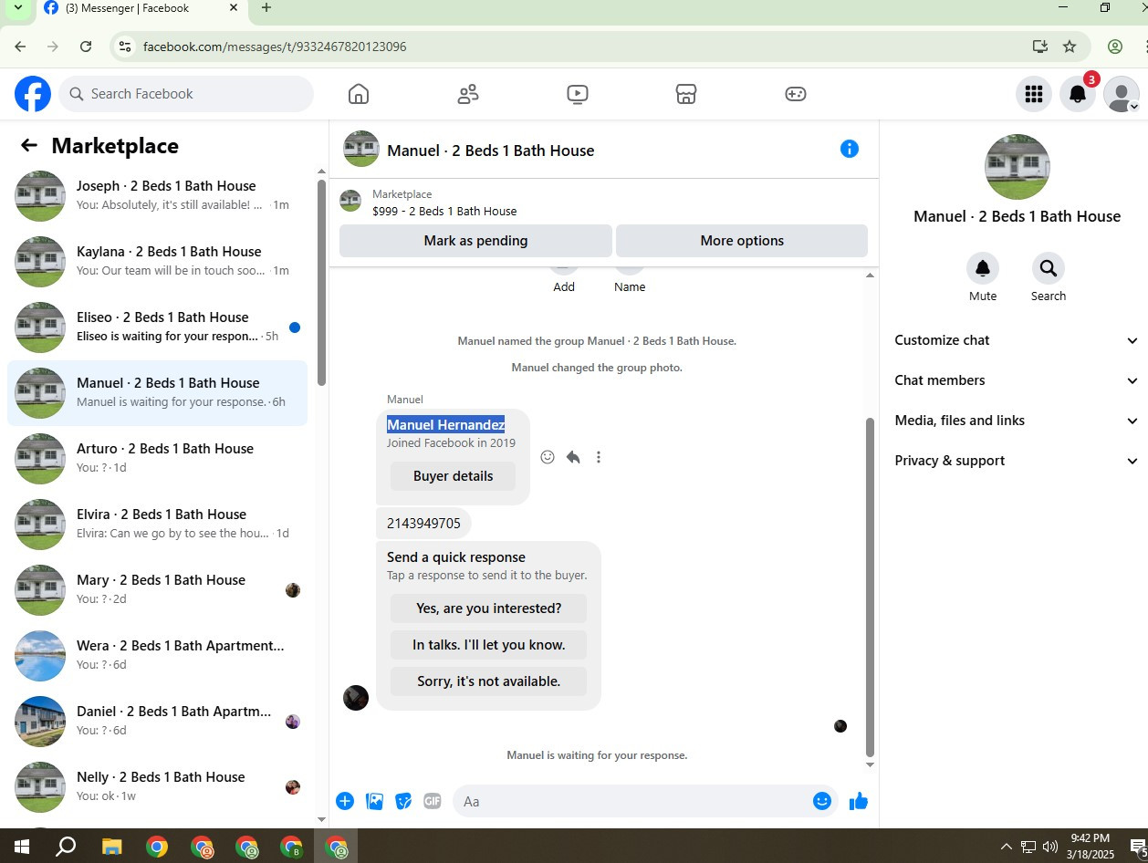This screenshot has height=863, width=1148.
Task: Open the Video (Watch) icon
Action: [x=577, y=94]
